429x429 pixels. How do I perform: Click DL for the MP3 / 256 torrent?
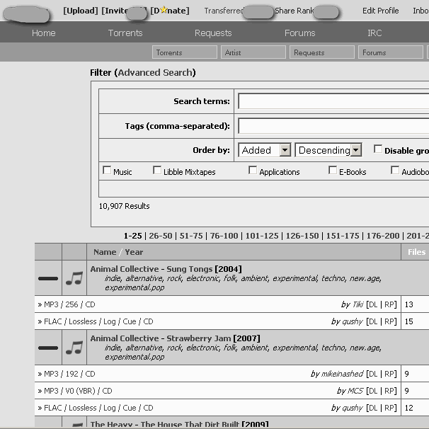tap(373, 304)
